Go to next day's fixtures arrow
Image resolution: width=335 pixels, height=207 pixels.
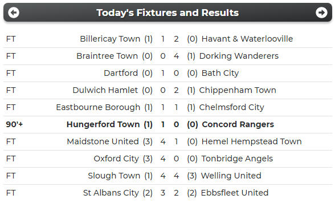(x=321, y=13)
